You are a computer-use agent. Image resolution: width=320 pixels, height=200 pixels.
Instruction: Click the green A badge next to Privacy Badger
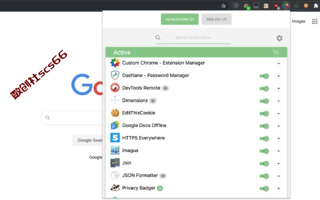pos(160,188)
